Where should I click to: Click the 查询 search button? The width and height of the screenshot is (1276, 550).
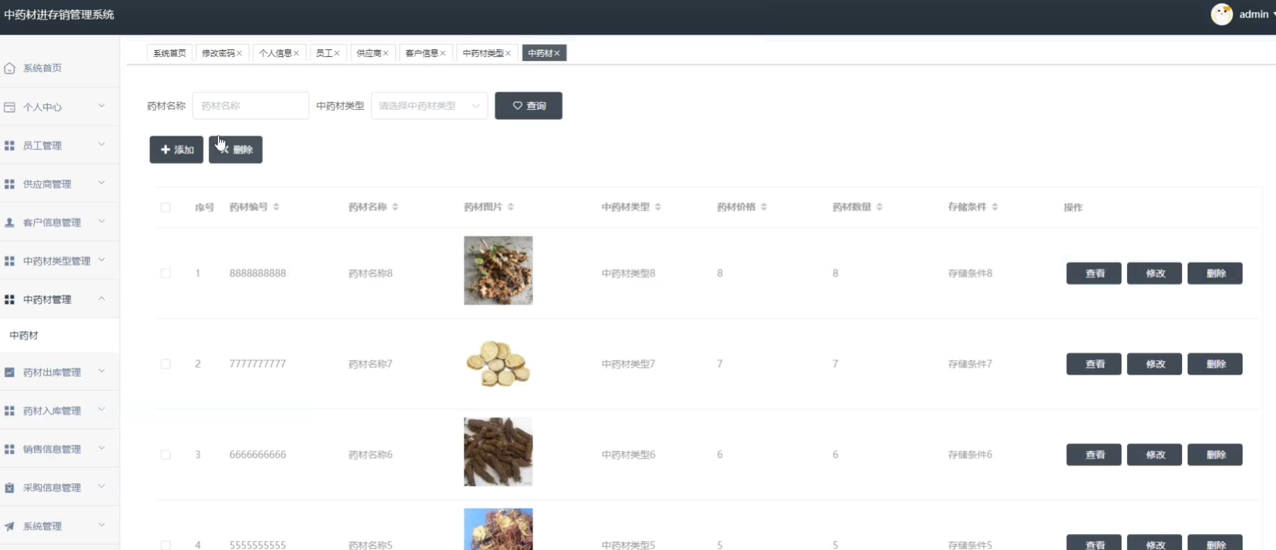pyautogui.click(x=528, y=106)
